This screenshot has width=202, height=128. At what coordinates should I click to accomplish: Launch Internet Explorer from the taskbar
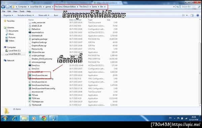[x=14, y=118]
